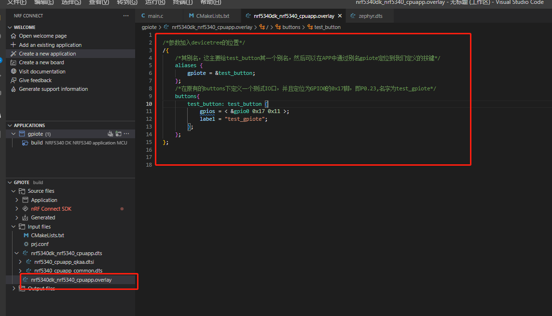Close the nrf5340dk_nrf5340_cpuapp.overlay tab
This screenshot has width=552, height=316.
[340, 16]
